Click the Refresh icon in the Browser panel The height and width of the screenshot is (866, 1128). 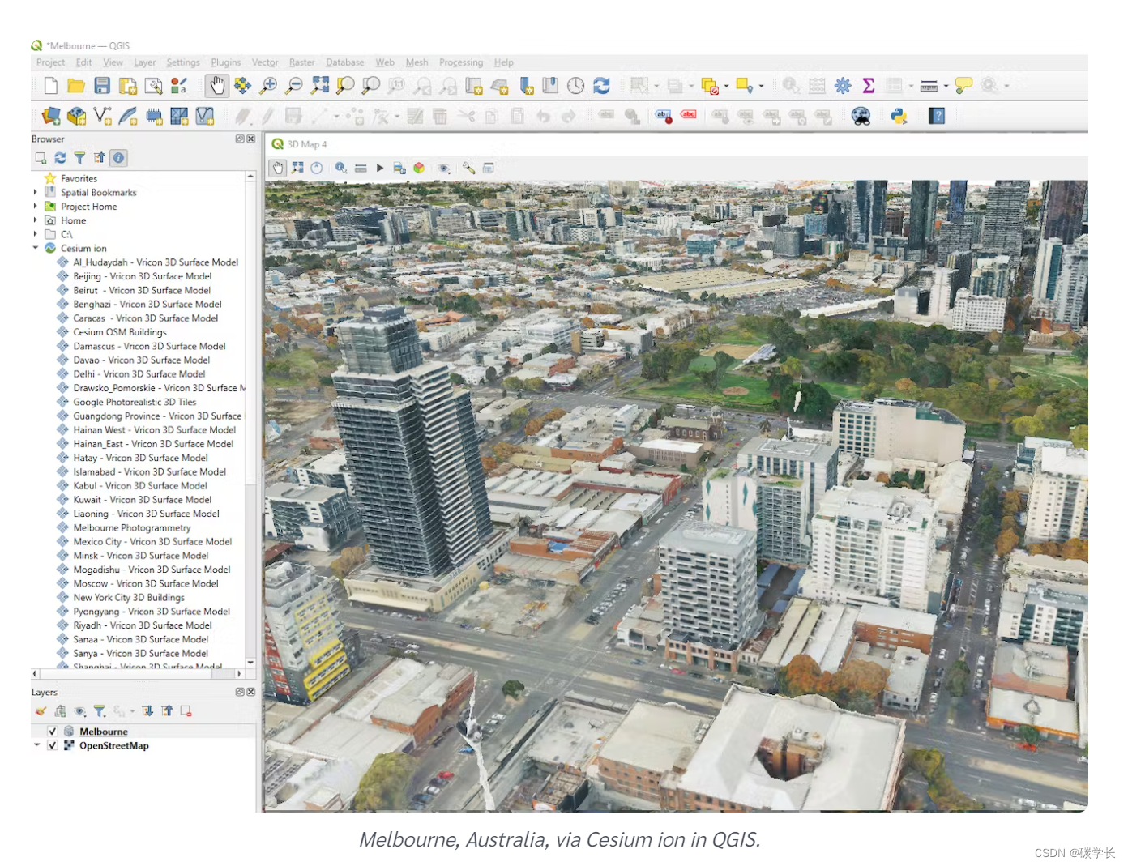60,158
